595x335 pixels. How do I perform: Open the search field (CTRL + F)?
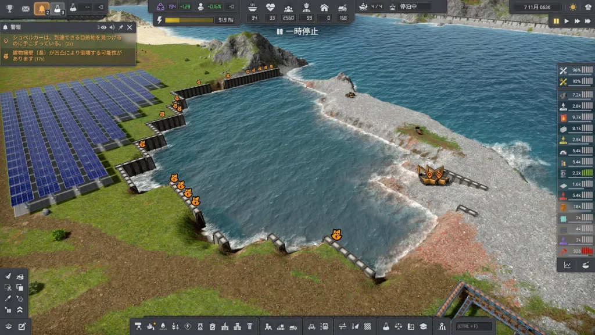pyautogui.click(x=474, y=326)
